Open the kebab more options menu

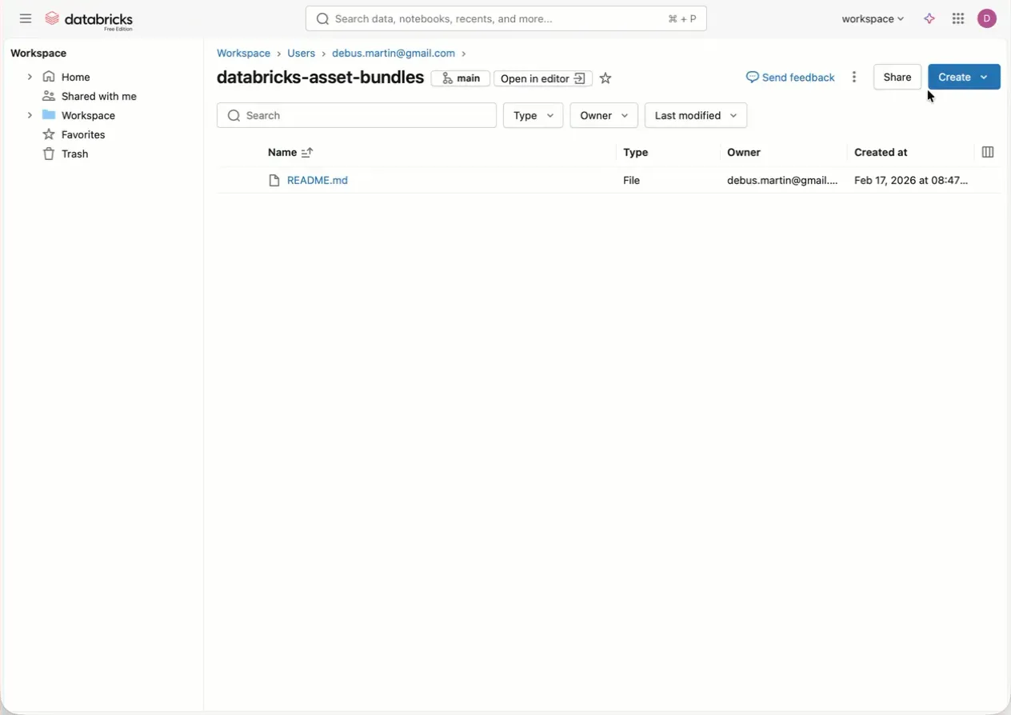pos(854,77)
